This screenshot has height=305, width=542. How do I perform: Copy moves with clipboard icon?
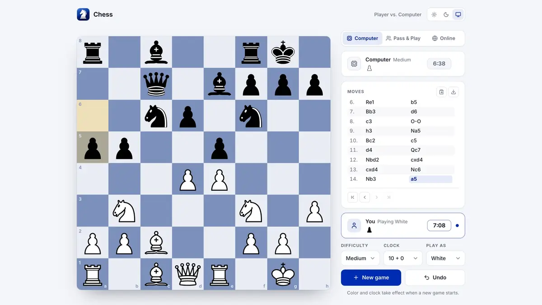point(441,92)
